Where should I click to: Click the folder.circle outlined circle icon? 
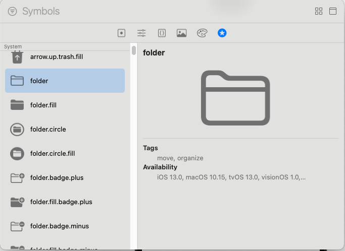pos(17,130)
